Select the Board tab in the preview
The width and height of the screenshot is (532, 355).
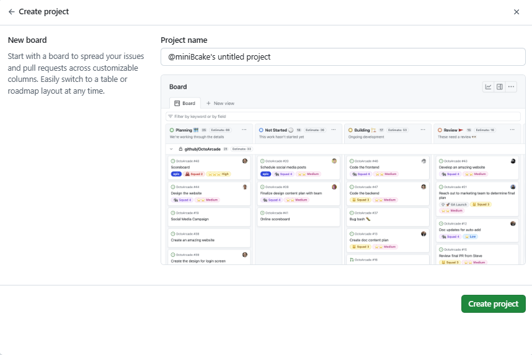pos(185,103)
